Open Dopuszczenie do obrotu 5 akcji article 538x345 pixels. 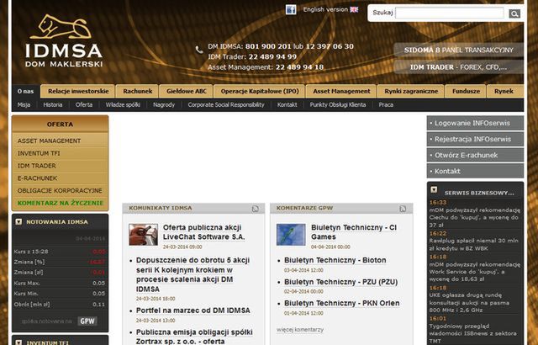pyautogui.click(x=193, y=274)
